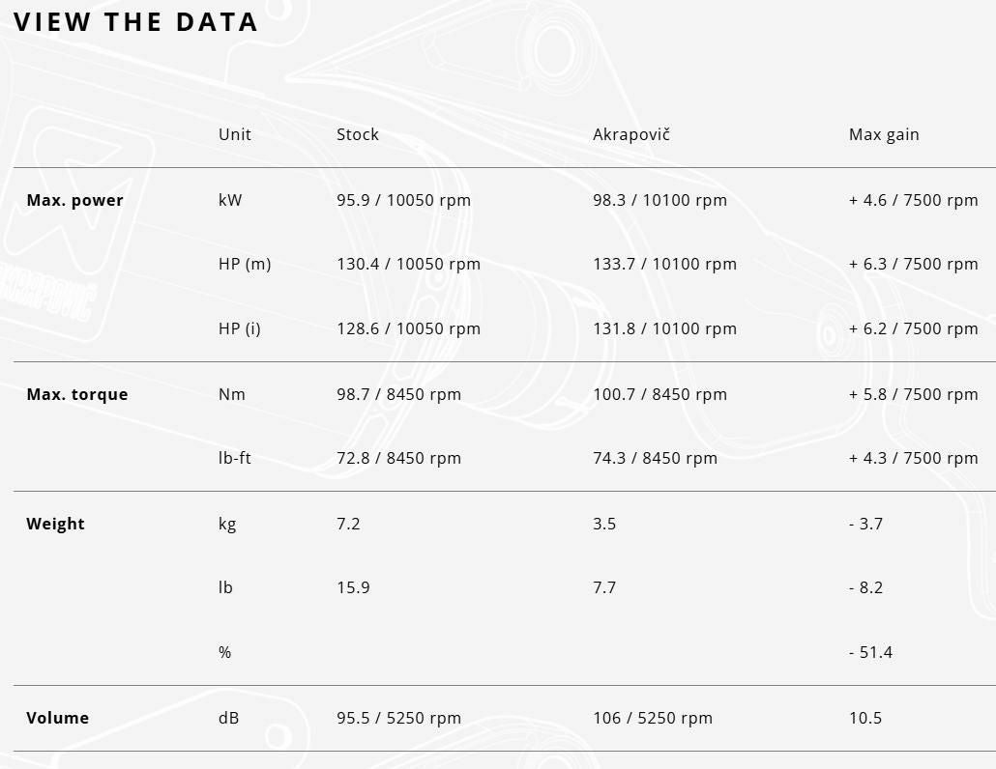The height and width of the screenshot is (769, 996).
Task: Click max gain + 6.2 / 7500 rpm
Action: tap(913, 328)
